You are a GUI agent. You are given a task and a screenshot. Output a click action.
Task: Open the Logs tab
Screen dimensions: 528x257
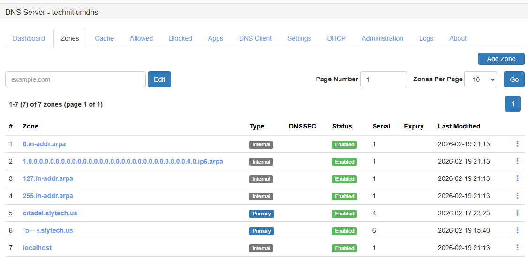[x=426, y=38]
